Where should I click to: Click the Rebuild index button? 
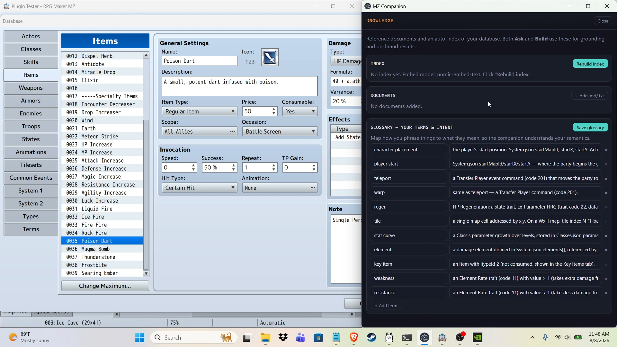590,64
